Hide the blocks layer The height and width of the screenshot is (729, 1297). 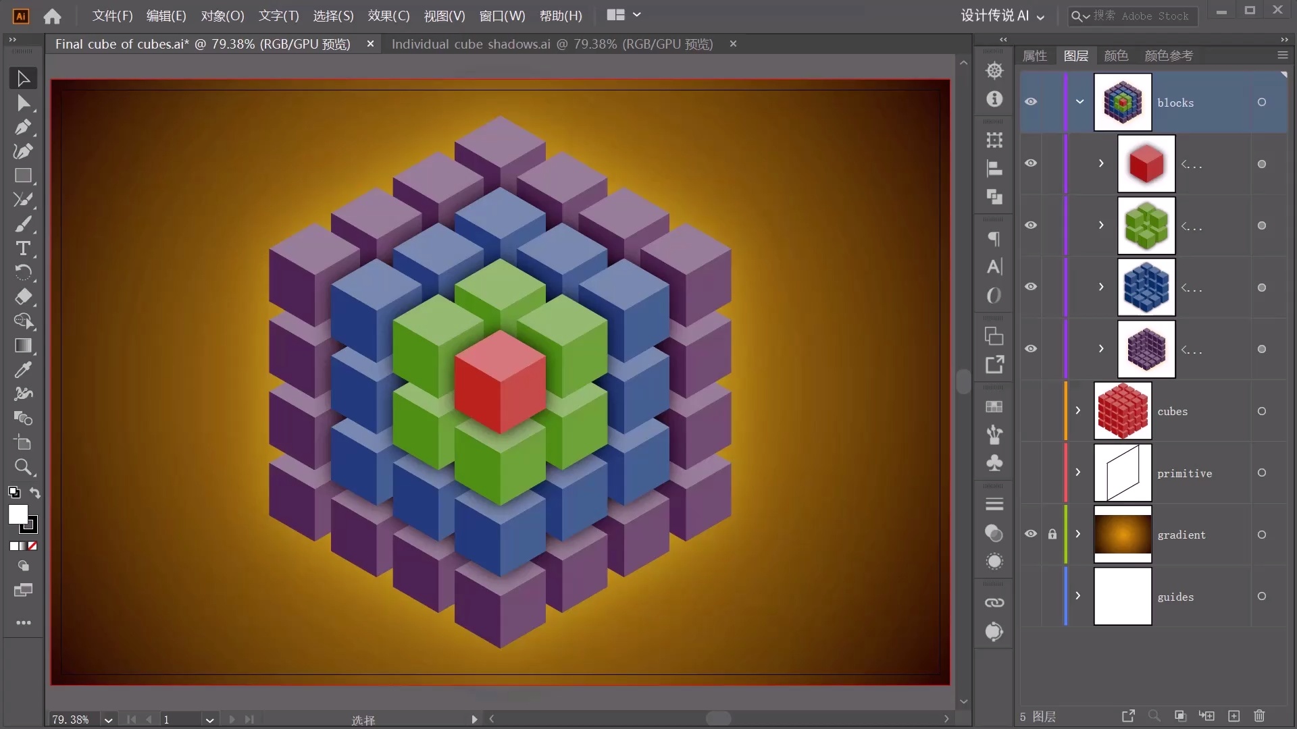[1031, 102]
